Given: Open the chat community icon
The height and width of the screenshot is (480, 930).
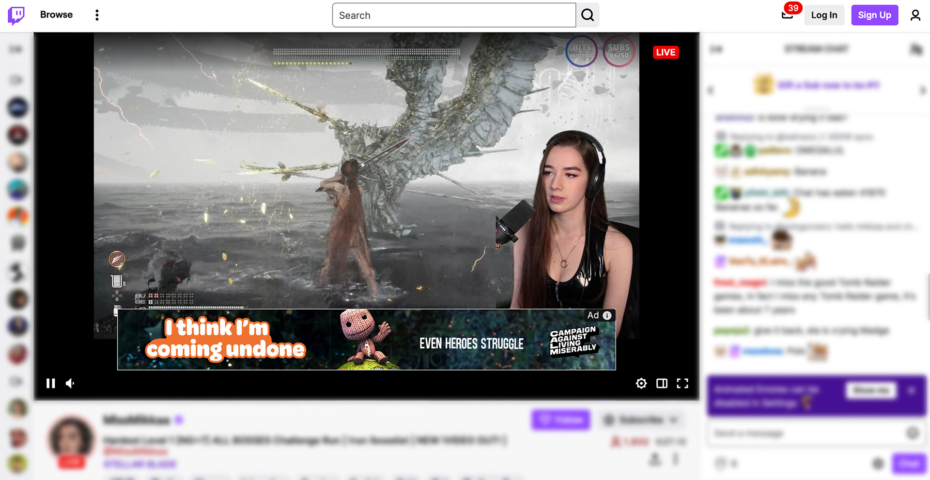Looking at the screenshot, I should coord(915,49).
